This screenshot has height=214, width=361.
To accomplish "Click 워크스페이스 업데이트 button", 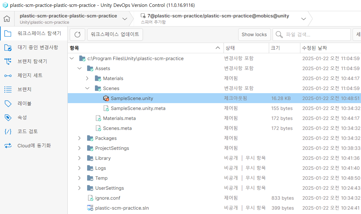I will click(x=115, y=35).
